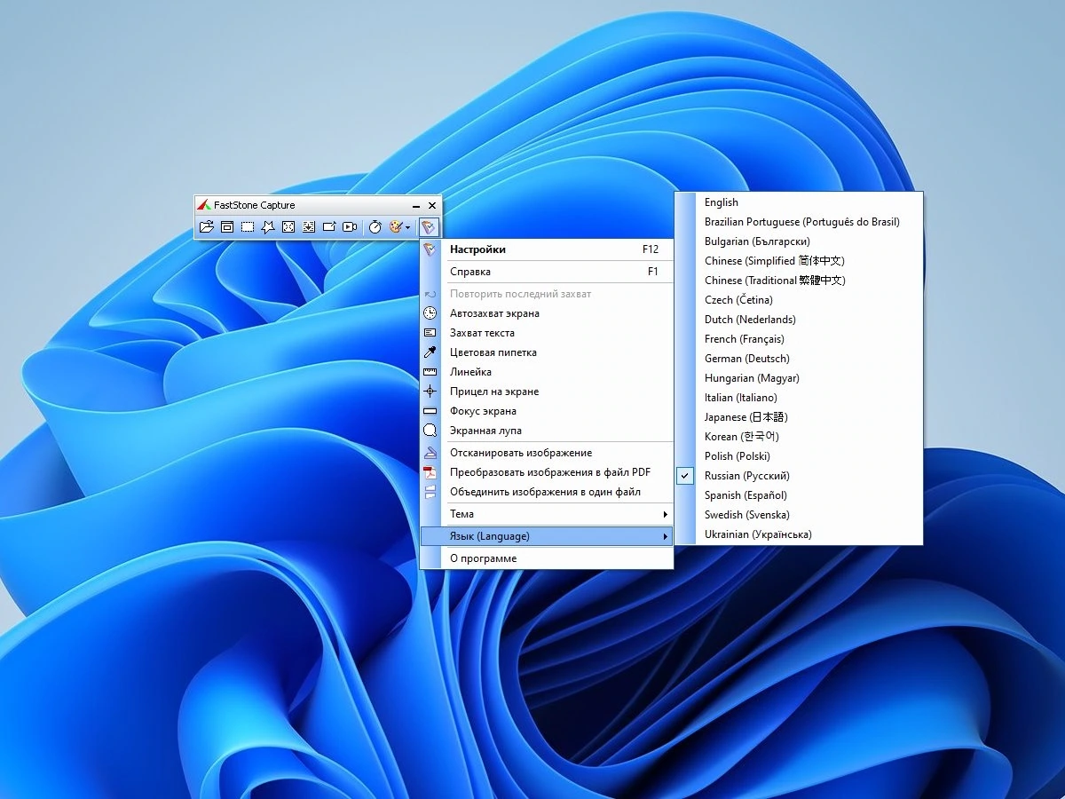This screenshot has height=799, width=1065.
Task: Capture full screen toolbar icon
Action: pos(288,227)
